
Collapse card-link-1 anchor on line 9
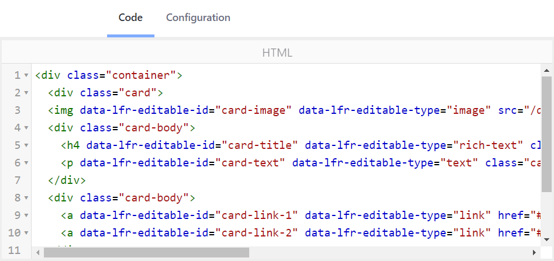[26, 215]
